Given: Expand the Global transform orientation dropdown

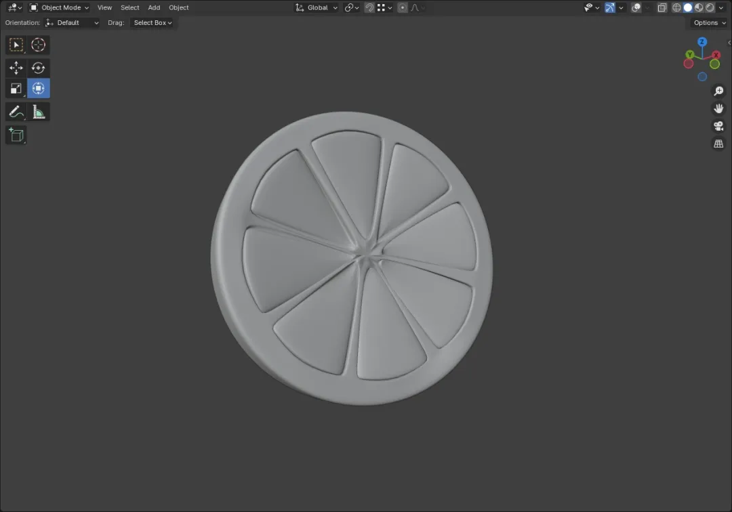Looking at the screenshot, I should (317, 7).
